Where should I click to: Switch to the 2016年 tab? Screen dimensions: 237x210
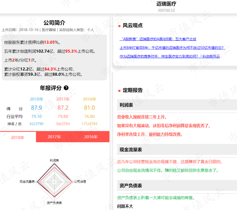pyautogui.click(x=91, y=137)
